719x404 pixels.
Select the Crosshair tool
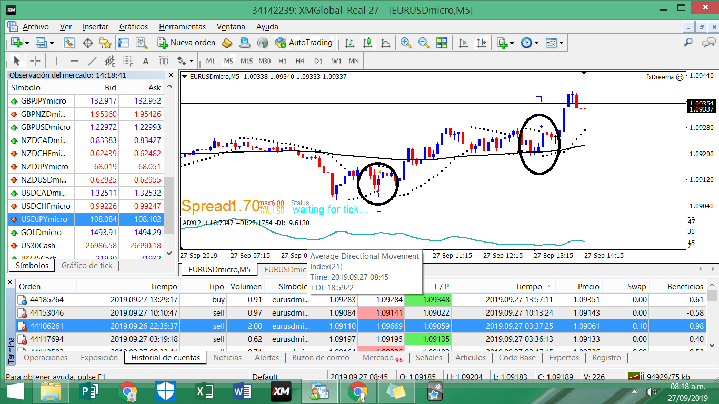tap(35, 60)
